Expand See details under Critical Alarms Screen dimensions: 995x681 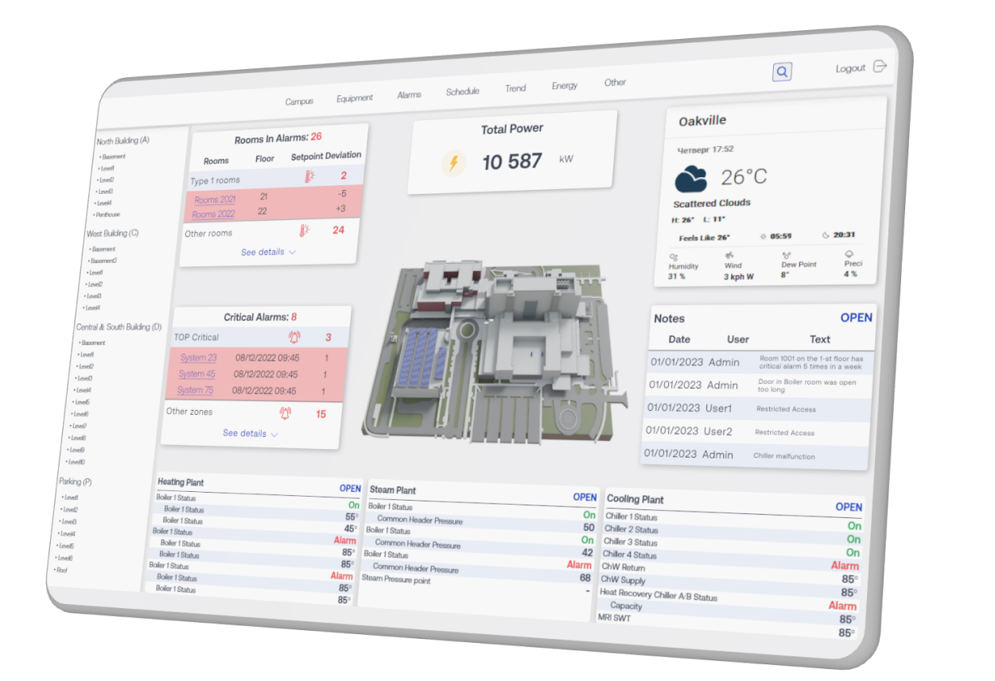(250, 434)
